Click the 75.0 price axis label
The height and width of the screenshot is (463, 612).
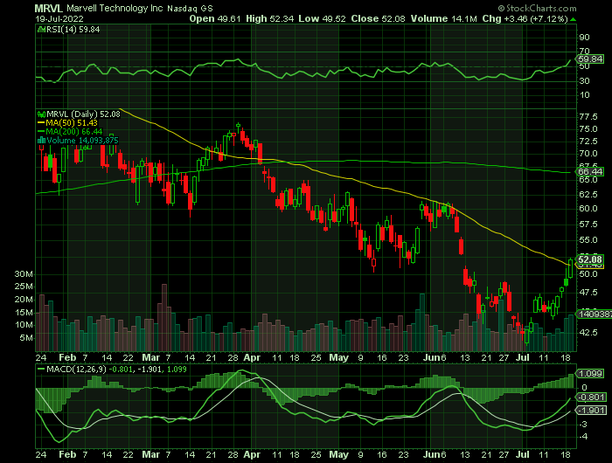pyautogui.click(x=588, y=129)
